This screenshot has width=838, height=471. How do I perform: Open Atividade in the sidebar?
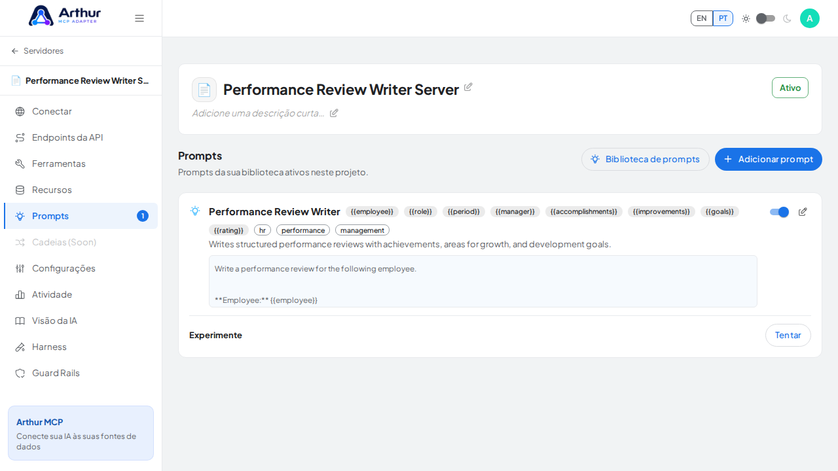coord(81,294)
